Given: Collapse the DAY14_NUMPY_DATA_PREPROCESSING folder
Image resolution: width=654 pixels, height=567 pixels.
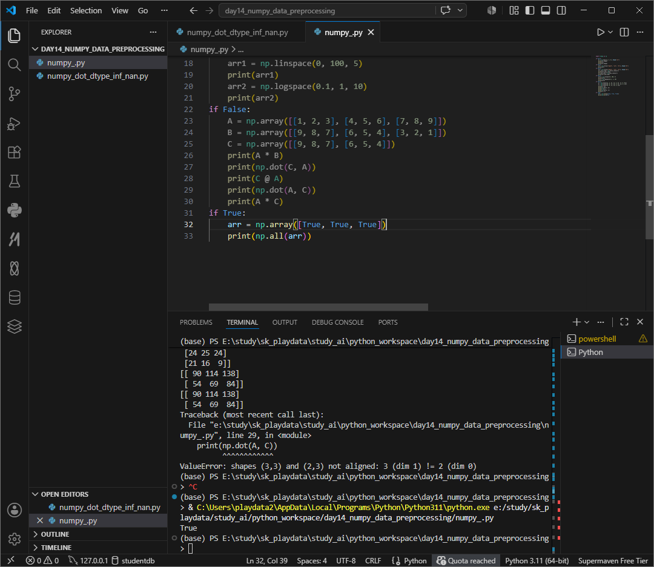Looking at the screenshot, I should pyautogui.click(x=99, y=49).
